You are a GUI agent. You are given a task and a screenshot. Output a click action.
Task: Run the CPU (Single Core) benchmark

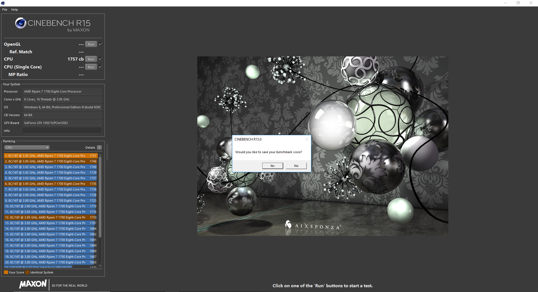click(x=91, y=67)
